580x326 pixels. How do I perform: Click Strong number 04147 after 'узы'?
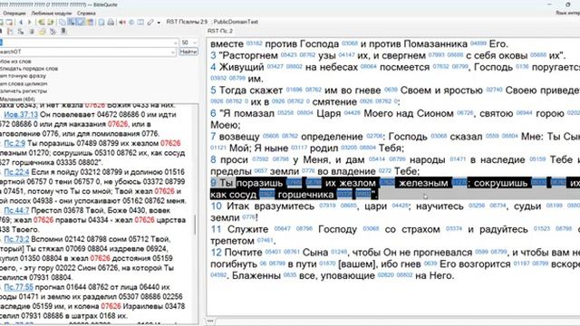(346, 55)
